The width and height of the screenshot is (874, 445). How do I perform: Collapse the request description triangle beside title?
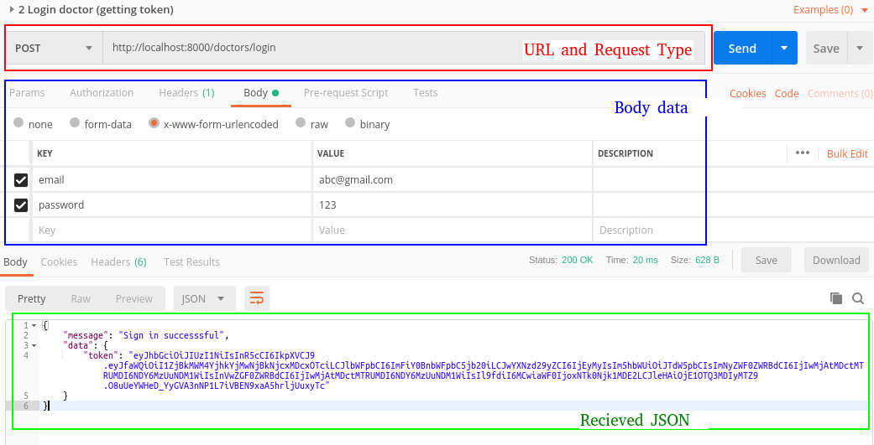click(12, 9)
